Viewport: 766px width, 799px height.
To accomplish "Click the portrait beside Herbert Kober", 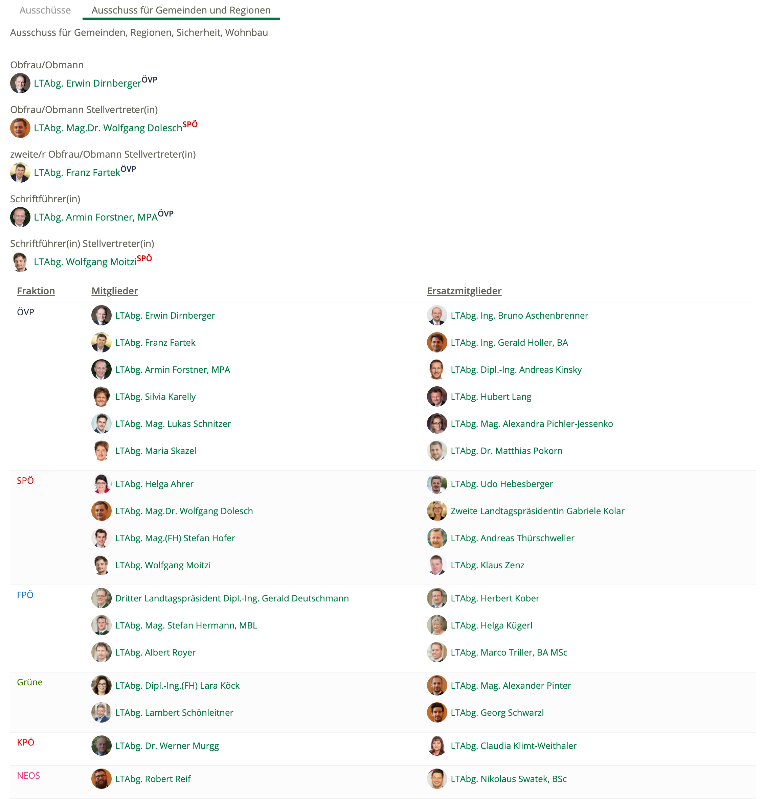I will [x=437, y=598].
